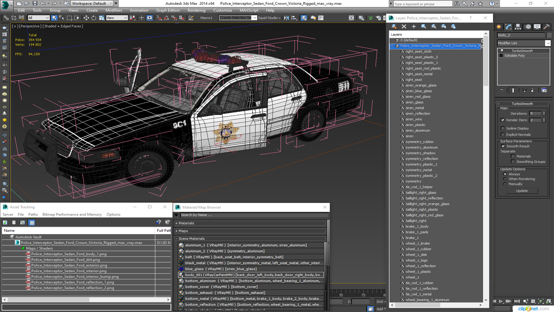The width and height of the screenshot is (554, 312).
Task: Open the Paths menu in Asset Tracking
Action: pyautogui.click(x=33, y=215)
